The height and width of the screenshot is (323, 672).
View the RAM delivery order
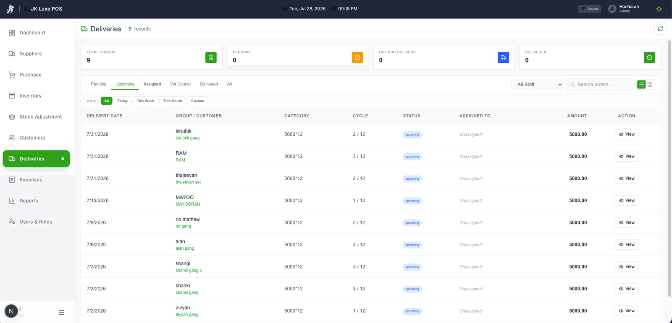click(x=627, y=156)
